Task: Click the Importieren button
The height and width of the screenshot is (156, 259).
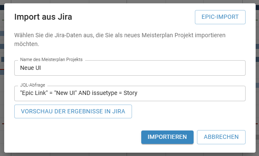Action: point(167,137)
